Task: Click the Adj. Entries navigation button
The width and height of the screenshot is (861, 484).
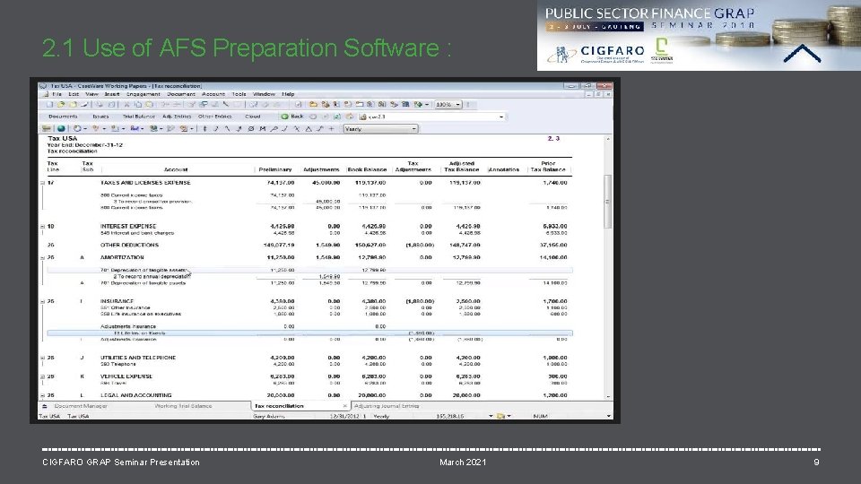Action: coord(177,117)
